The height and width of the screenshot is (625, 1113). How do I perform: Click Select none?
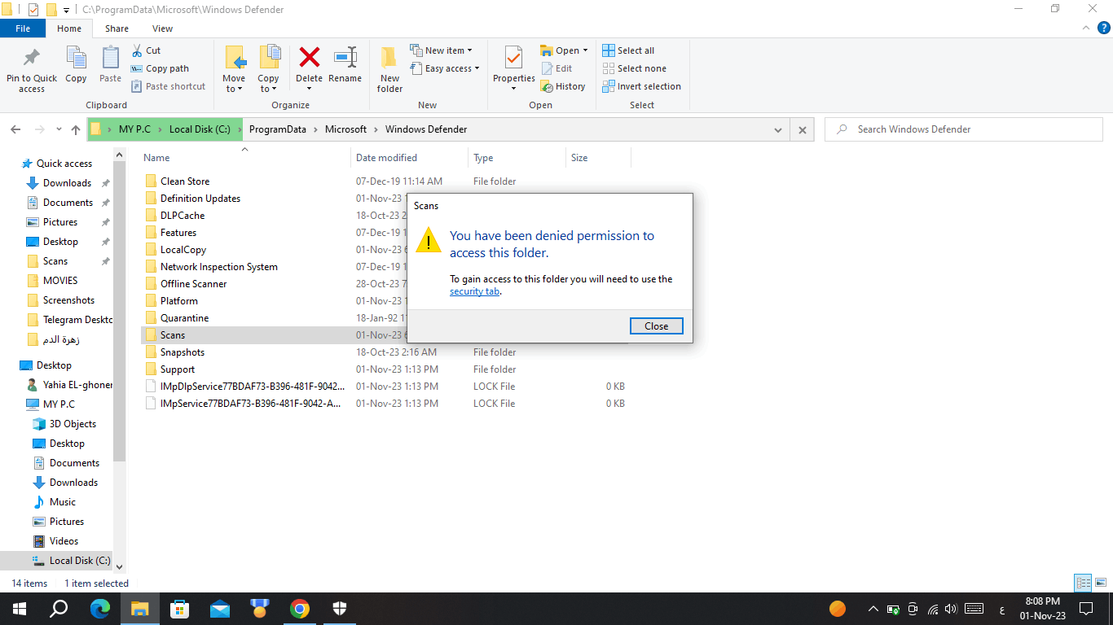pyautogui.click(x=634, y=68)
